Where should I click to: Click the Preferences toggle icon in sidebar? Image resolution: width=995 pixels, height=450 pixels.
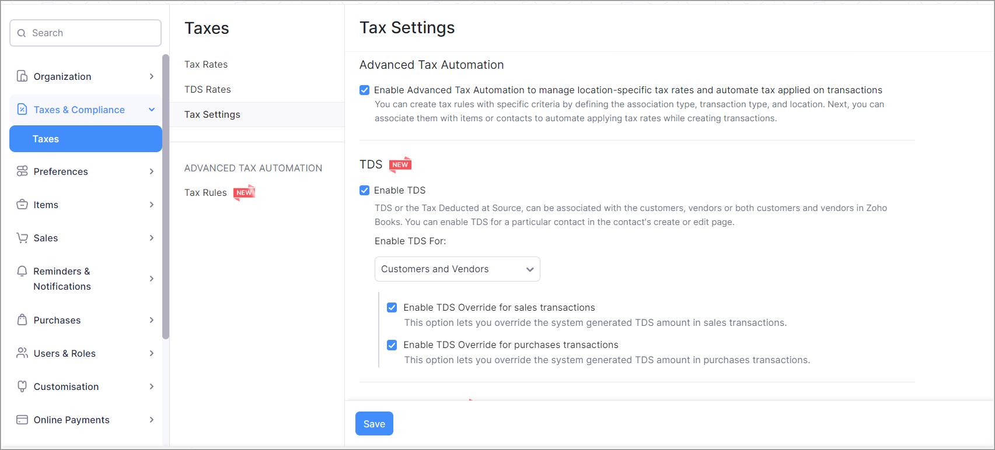coord(22,171)
